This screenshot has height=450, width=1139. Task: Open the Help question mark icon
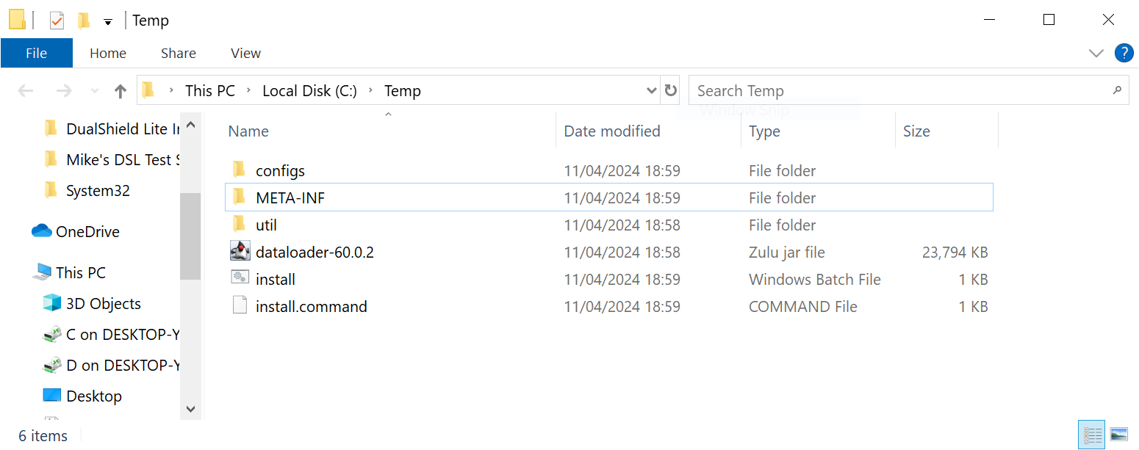point(1124,53)
